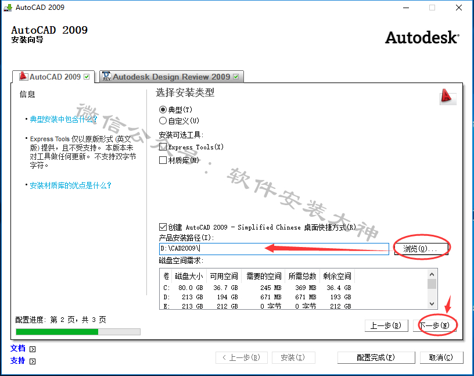Click the 卷 column header

166,276
